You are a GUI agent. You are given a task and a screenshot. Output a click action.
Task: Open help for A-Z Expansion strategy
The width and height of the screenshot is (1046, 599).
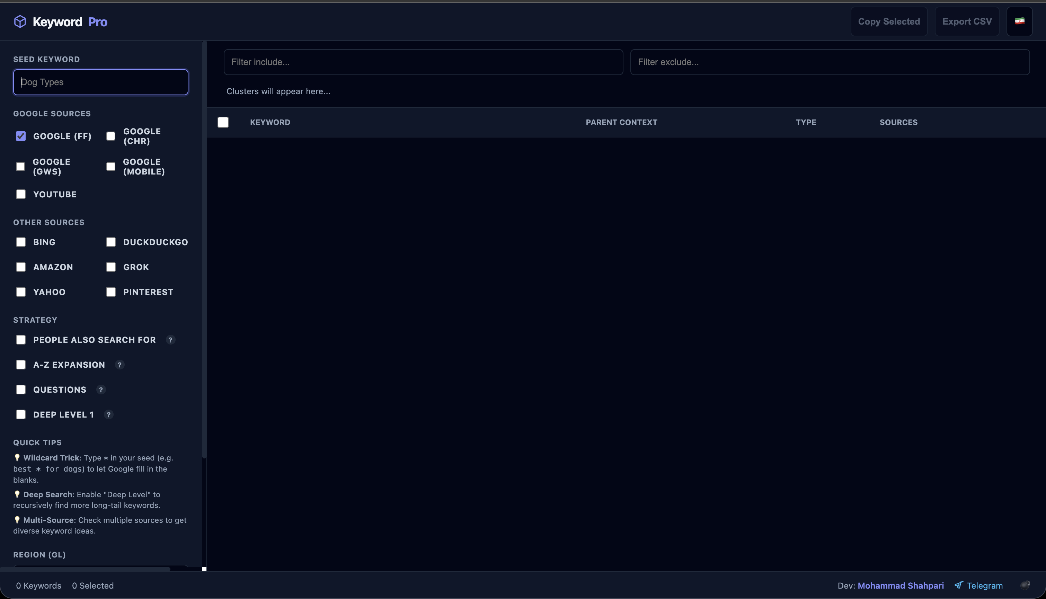click(x=119, y=365)
